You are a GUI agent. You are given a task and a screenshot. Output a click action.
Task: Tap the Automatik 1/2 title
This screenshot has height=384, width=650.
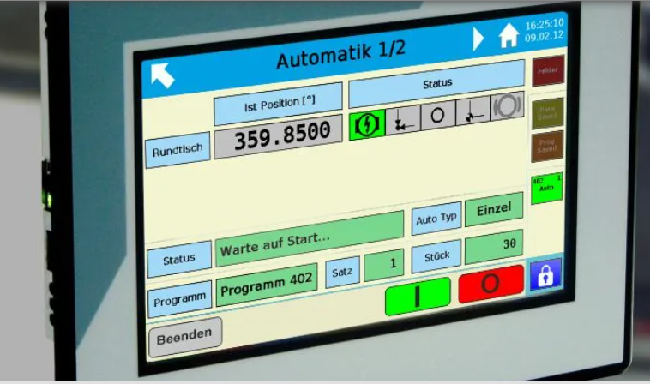point(340,55)
